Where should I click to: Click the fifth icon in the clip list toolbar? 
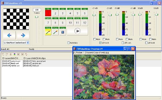pyautogui.click(x=18, y=54)
